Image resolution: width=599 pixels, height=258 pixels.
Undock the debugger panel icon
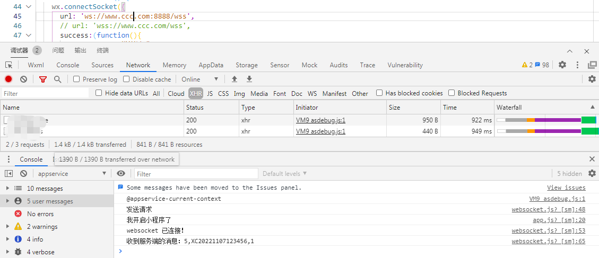click(592, 65)
